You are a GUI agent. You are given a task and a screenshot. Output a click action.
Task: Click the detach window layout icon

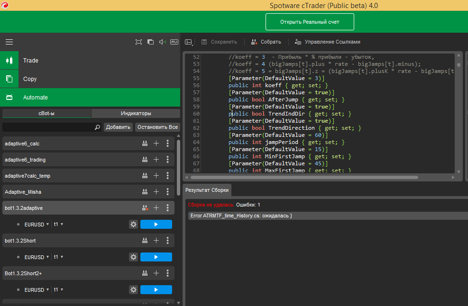tap(150, 42)
